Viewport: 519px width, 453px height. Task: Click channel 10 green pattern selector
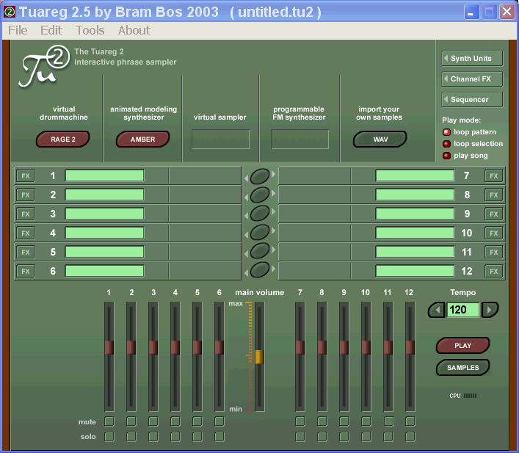pyautogui.click(x=415, y=233)
